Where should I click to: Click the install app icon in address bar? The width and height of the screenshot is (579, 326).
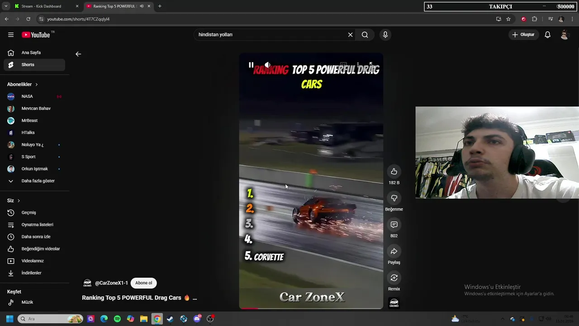pyautogui.click(x=498, y=19)
